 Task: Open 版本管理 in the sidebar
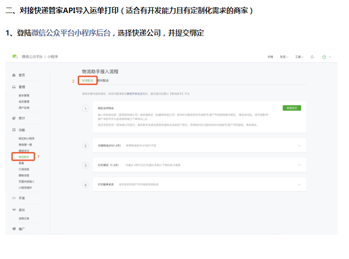24,96
